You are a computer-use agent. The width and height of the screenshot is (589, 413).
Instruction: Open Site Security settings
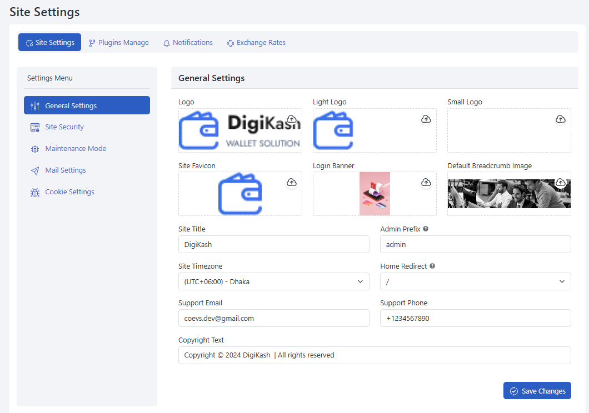(63, 127)
